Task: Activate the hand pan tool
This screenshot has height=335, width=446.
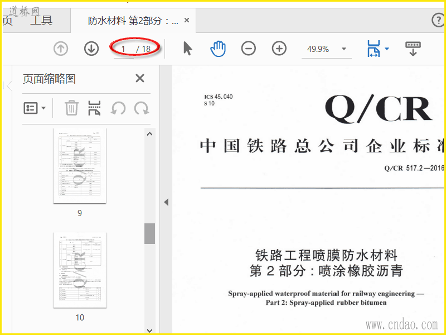Action: [218, 49]
